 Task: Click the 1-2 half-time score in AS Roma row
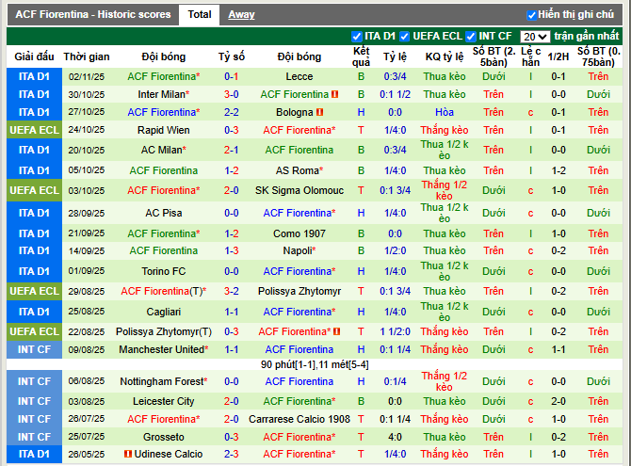tap(558, 170)
